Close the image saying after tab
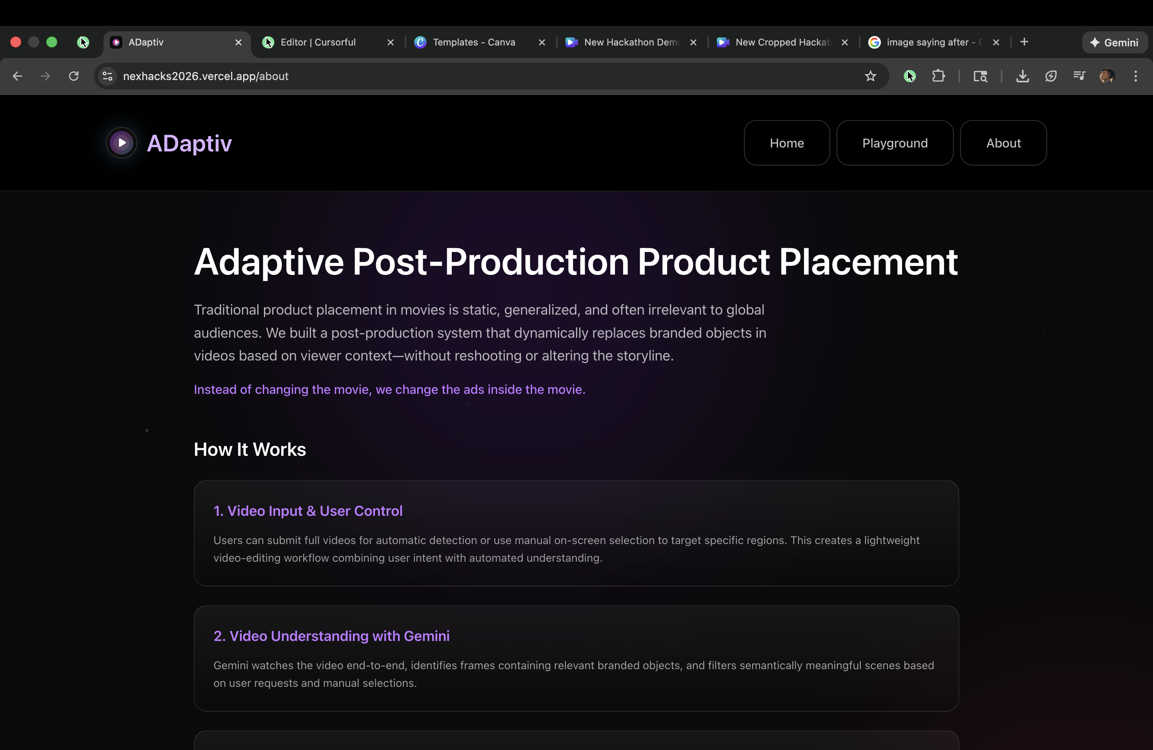Screen dimensions: 1153x750 [x=996, y=42]
